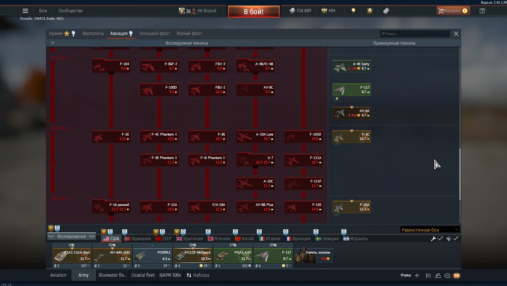507x286 pixels.
Task: Select the F-4E Phantom II card
Action: (159, 160)
